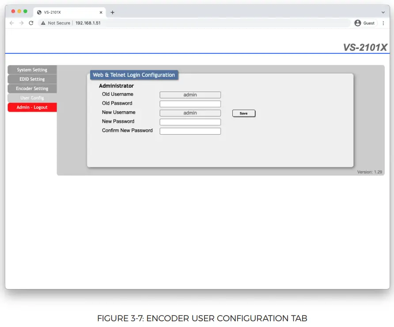Open the Guest profile button
This screenshot has width=394, height=327.
tap(364, 23)
